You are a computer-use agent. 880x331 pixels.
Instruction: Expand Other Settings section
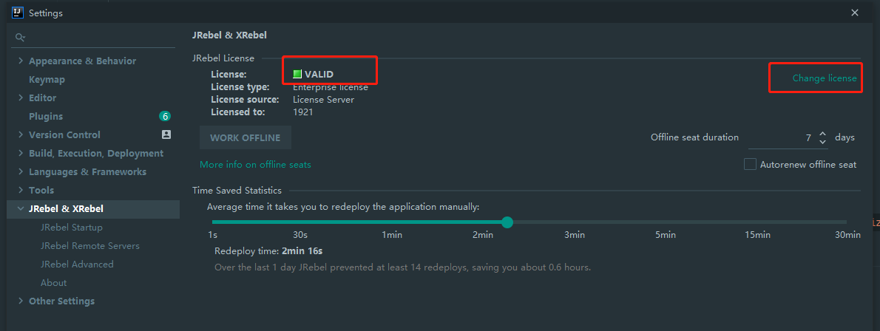click(21, 301)
